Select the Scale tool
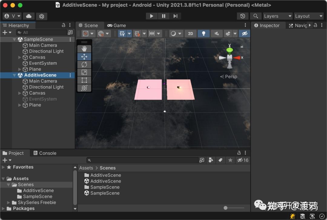 [x=84, y=72]
